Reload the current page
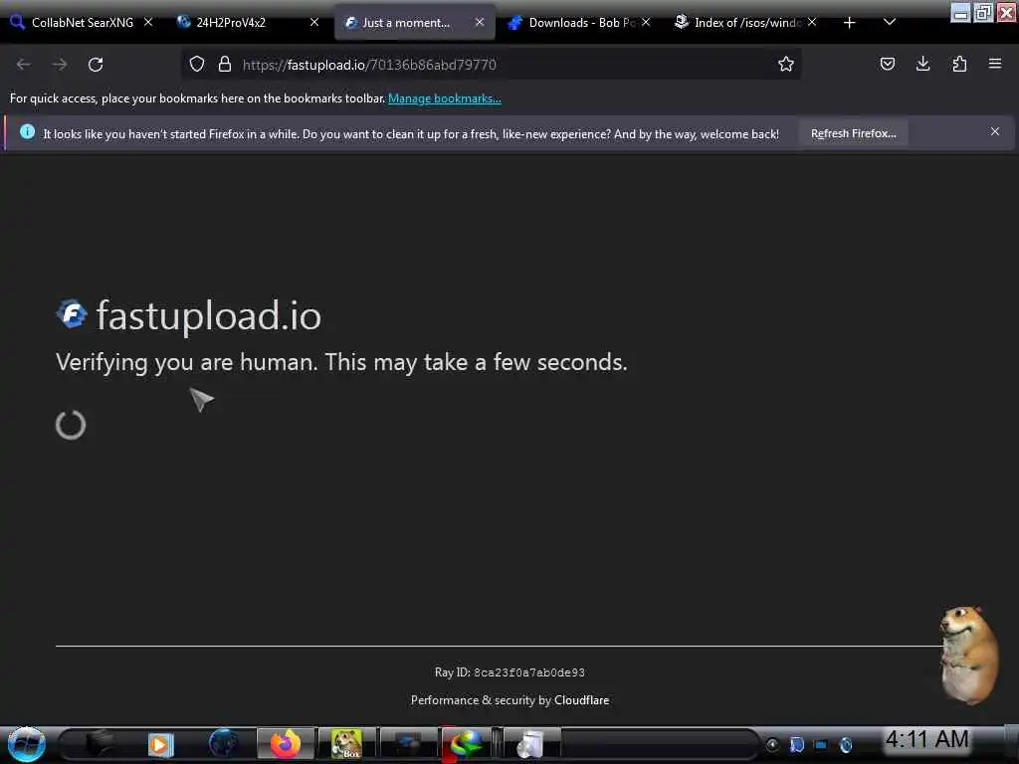Screen dimensions: 1019x764 coord(96,65)
